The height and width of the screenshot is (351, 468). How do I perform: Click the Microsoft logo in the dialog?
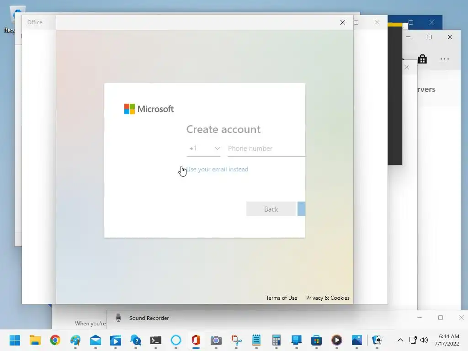[x=149, y=109]
